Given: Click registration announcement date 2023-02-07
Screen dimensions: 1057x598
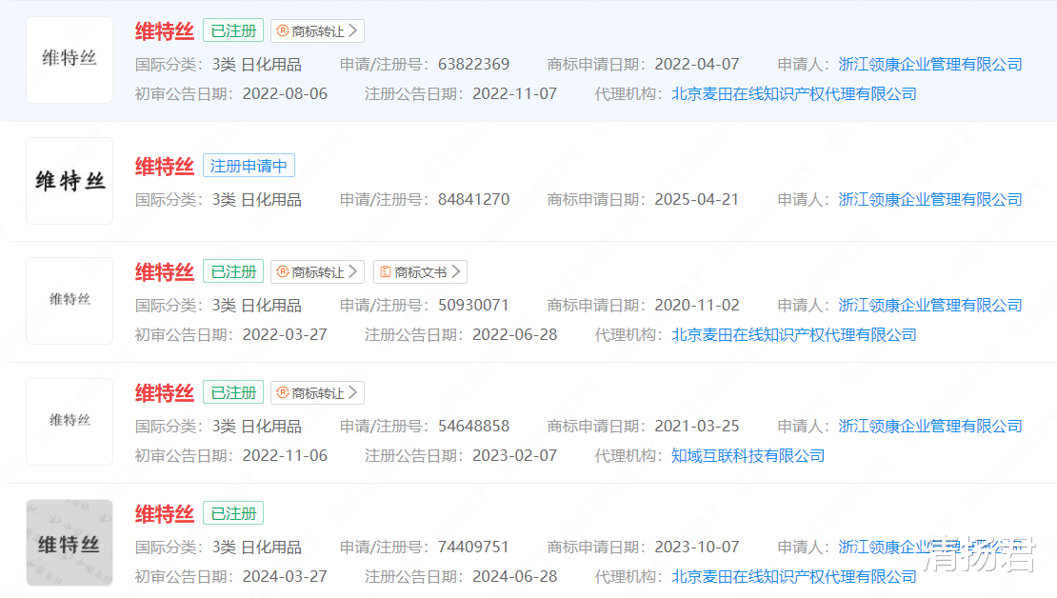Looking at the screenshot, I should point(515,456).
